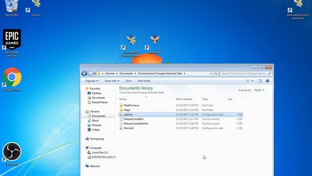Screen dimensions: 312x176
Task: Open the Arrange by Folder dropdown
Action: tap(259, 90)
